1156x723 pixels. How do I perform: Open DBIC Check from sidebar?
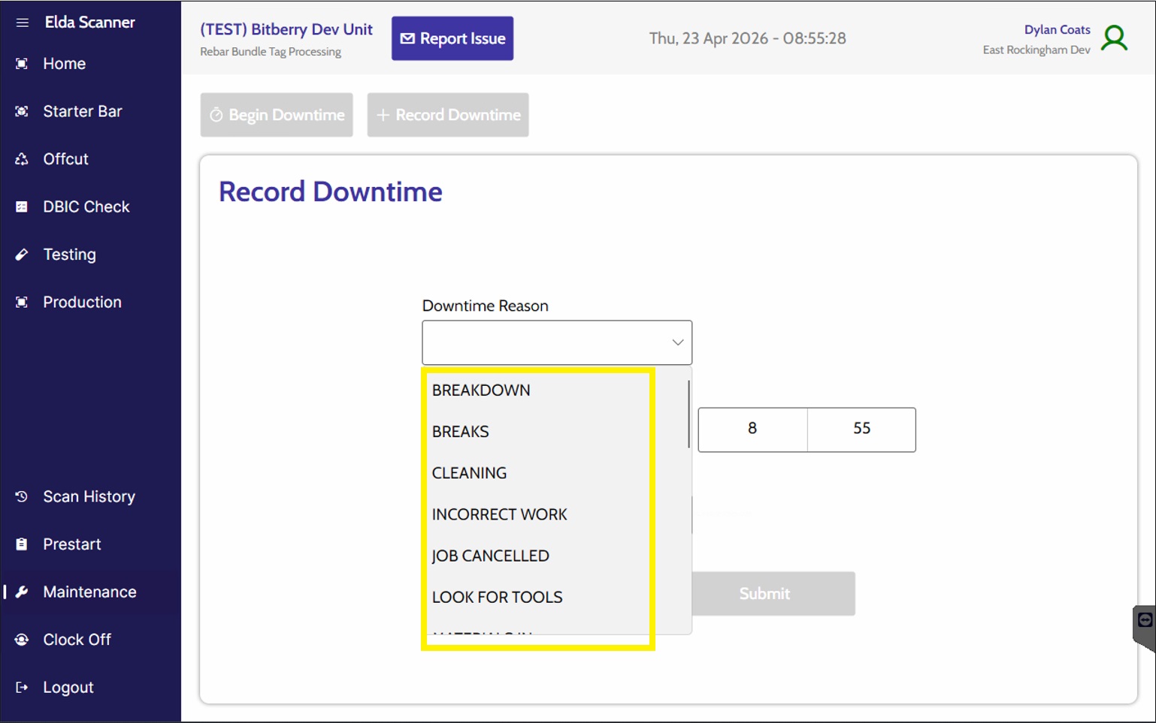90,206
